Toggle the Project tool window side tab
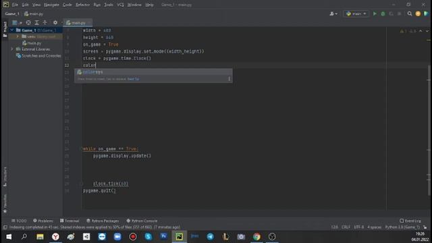This screenshot has height=243, width=432. click(x=5, y=29)
